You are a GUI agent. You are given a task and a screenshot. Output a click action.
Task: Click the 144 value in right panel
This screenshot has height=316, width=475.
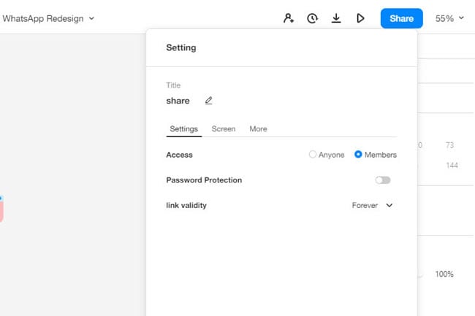pyautogui.click(x=452, y=165)
